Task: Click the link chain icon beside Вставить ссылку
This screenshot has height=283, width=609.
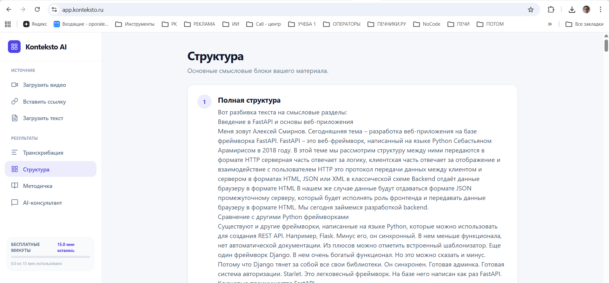Action: 15,101
